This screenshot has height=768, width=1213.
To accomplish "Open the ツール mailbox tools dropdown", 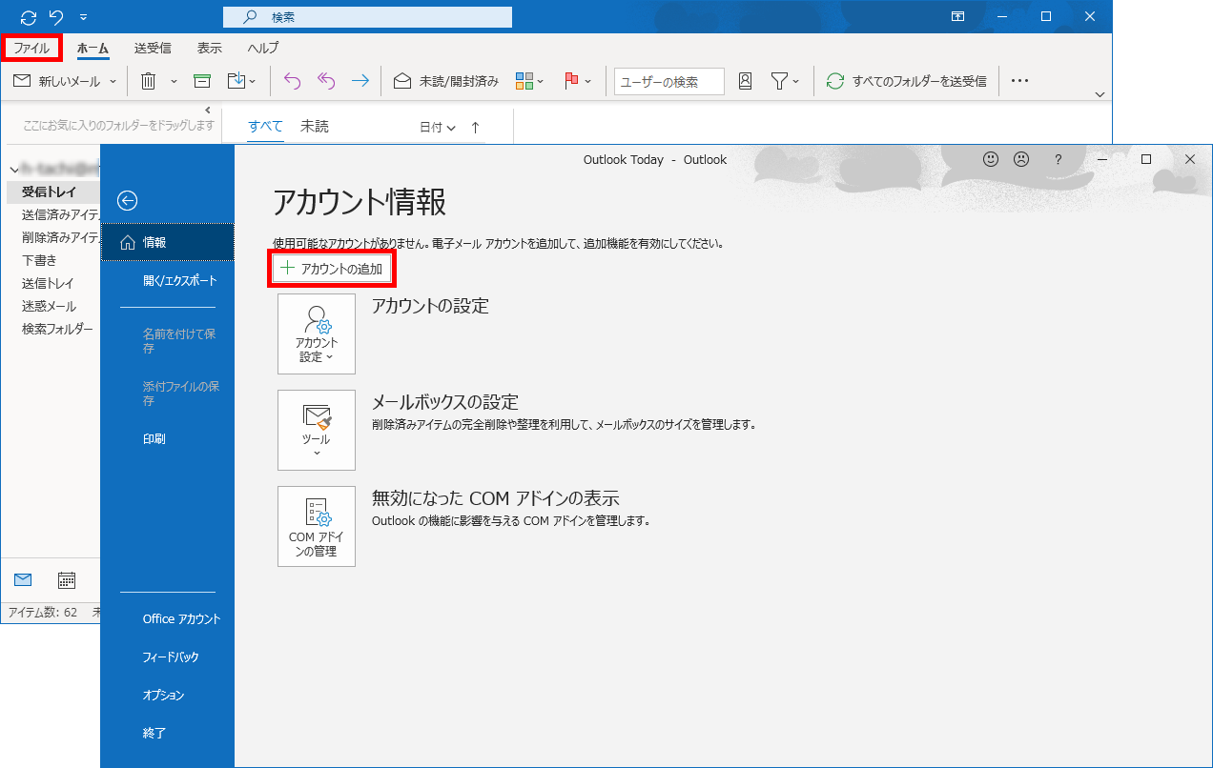I will (317, 429).
